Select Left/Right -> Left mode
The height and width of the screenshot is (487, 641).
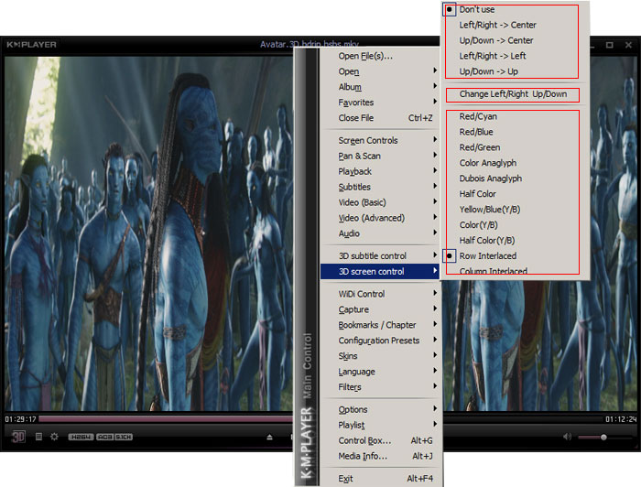[x=516, y=56]
